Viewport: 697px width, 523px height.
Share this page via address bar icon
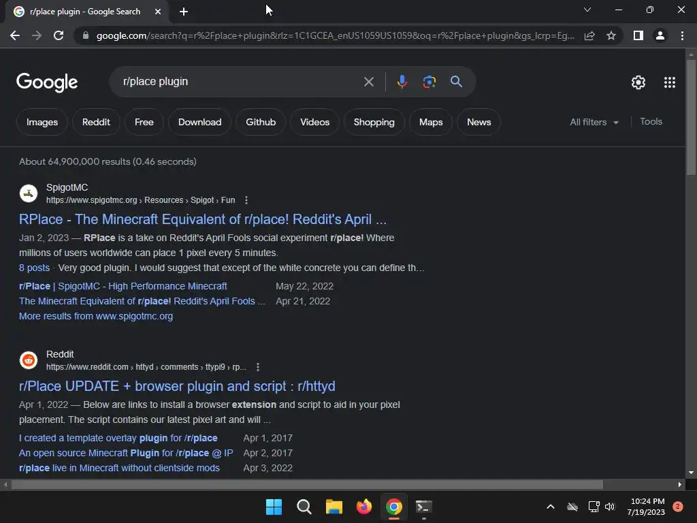589,35
